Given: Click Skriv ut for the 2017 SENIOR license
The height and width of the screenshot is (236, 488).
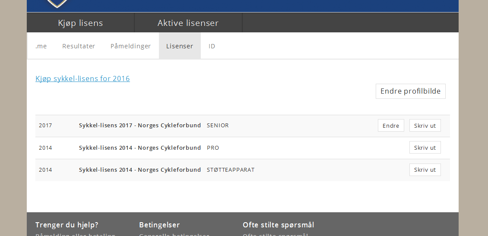Looking at the screenshot, I should click(425, 126).
